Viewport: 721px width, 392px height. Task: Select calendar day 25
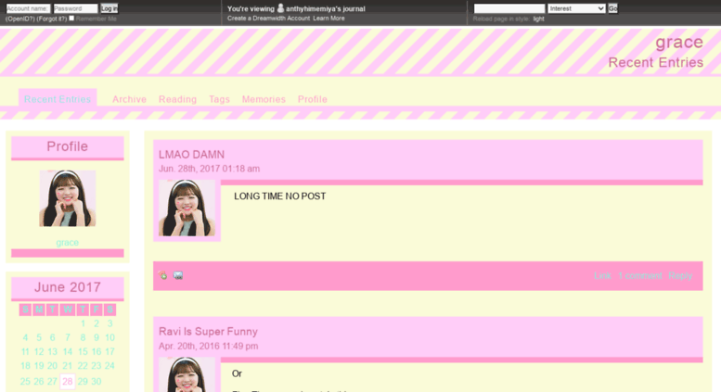pos(25,382)
